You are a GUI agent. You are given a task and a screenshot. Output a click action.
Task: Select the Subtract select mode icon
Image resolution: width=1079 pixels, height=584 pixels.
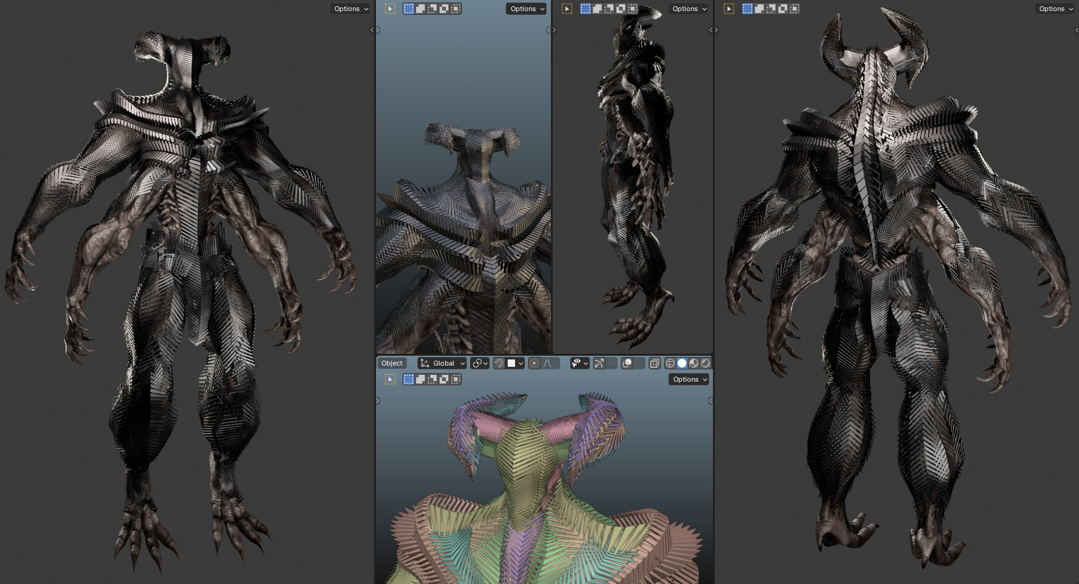(432, 379)
